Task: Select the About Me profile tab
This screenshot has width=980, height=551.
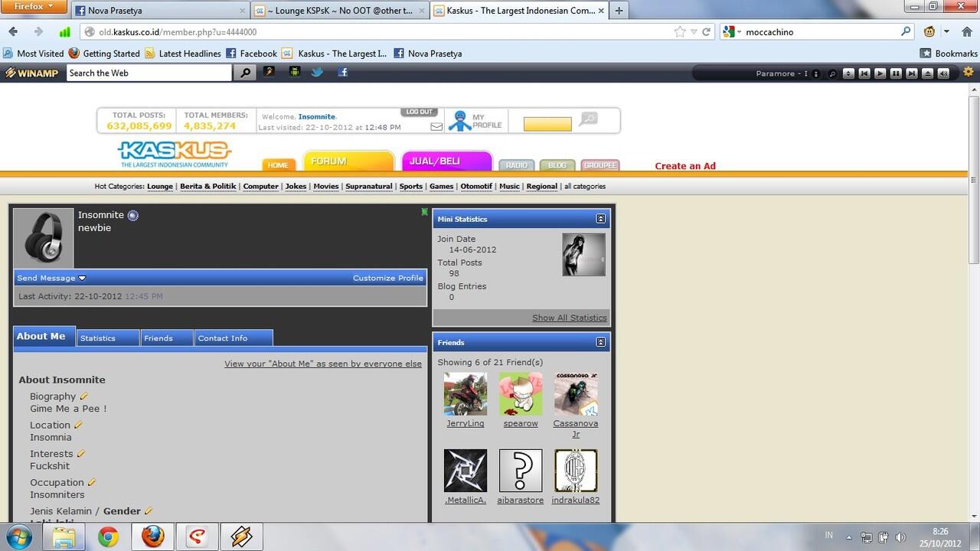Action: point(44,336)
